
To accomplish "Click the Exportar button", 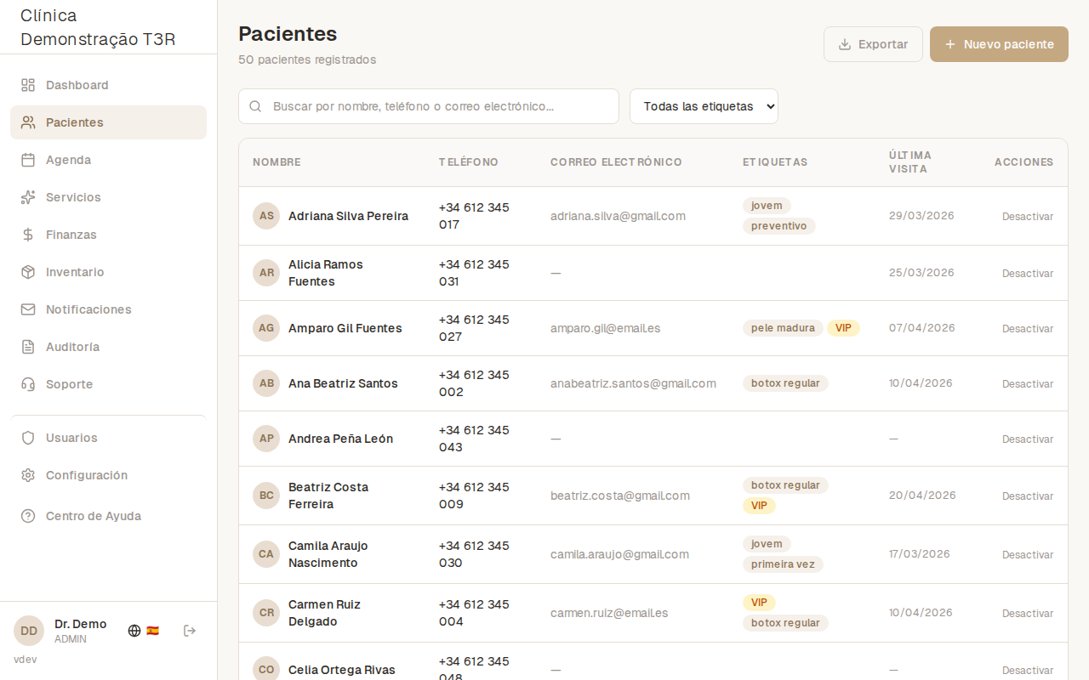I will pos(873,43).
